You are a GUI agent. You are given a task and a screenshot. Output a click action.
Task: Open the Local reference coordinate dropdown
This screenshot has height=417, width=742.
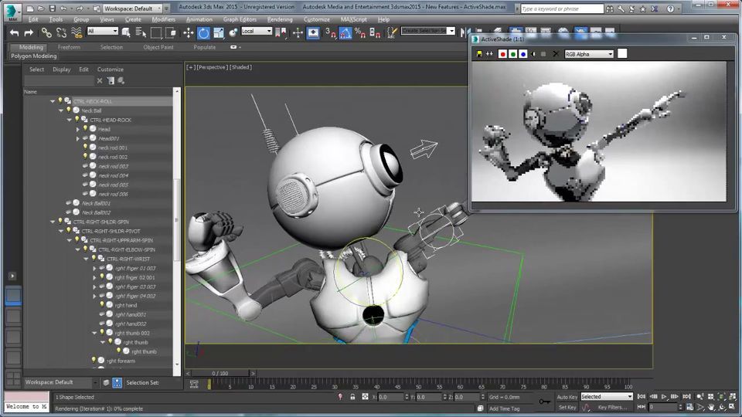pyautogui.click(x=257, y=32)
